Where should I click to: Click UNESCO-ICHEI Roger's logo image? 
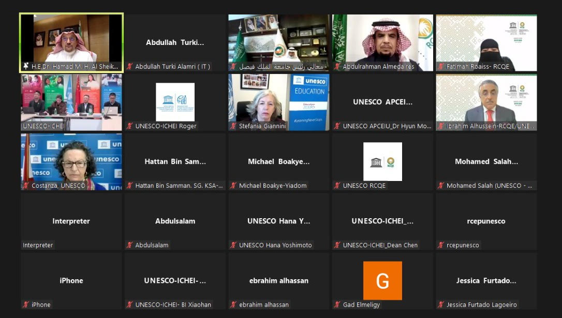click(174, 101)
